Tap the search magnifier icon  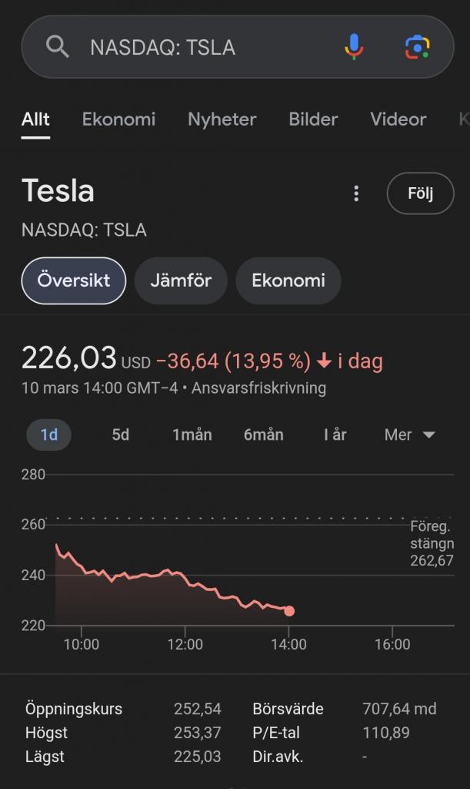point(58,47)
